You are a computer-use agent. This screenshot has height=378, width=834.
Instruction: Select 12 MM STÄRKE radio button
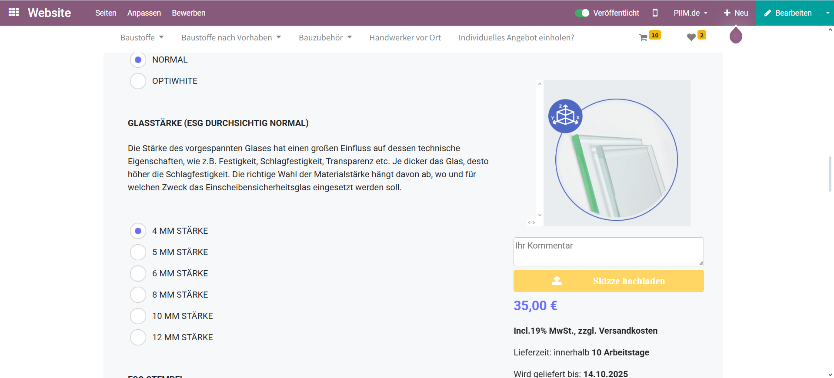pyautogui.click(x=138, y=337)
